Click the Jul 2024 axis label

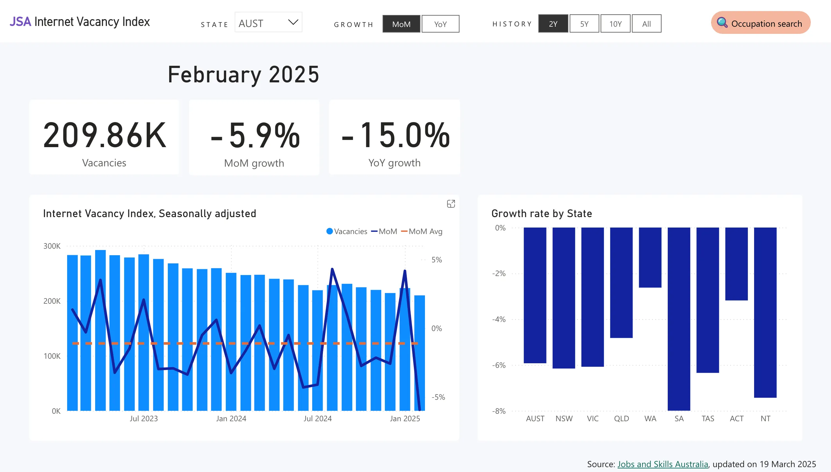click(318, 418)
